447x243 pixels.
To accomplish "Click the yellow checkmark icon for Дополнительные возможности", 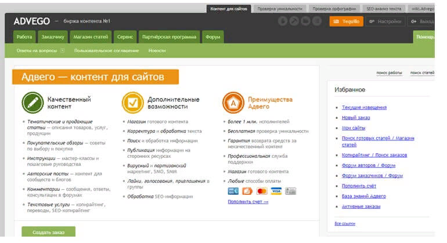I will pos(132,103).
